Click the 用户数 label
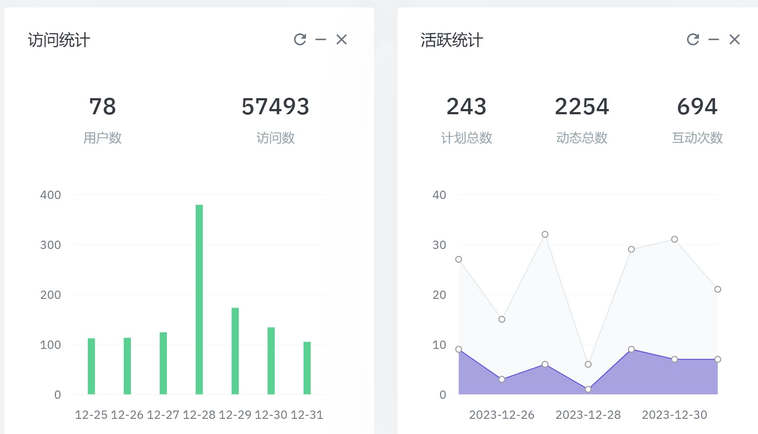This screenshot has height=434, width=758. click(x=103, y=138)
